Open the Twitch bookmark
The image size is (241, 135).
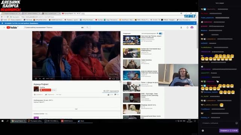pyautogui.click(x=4, y=20)
